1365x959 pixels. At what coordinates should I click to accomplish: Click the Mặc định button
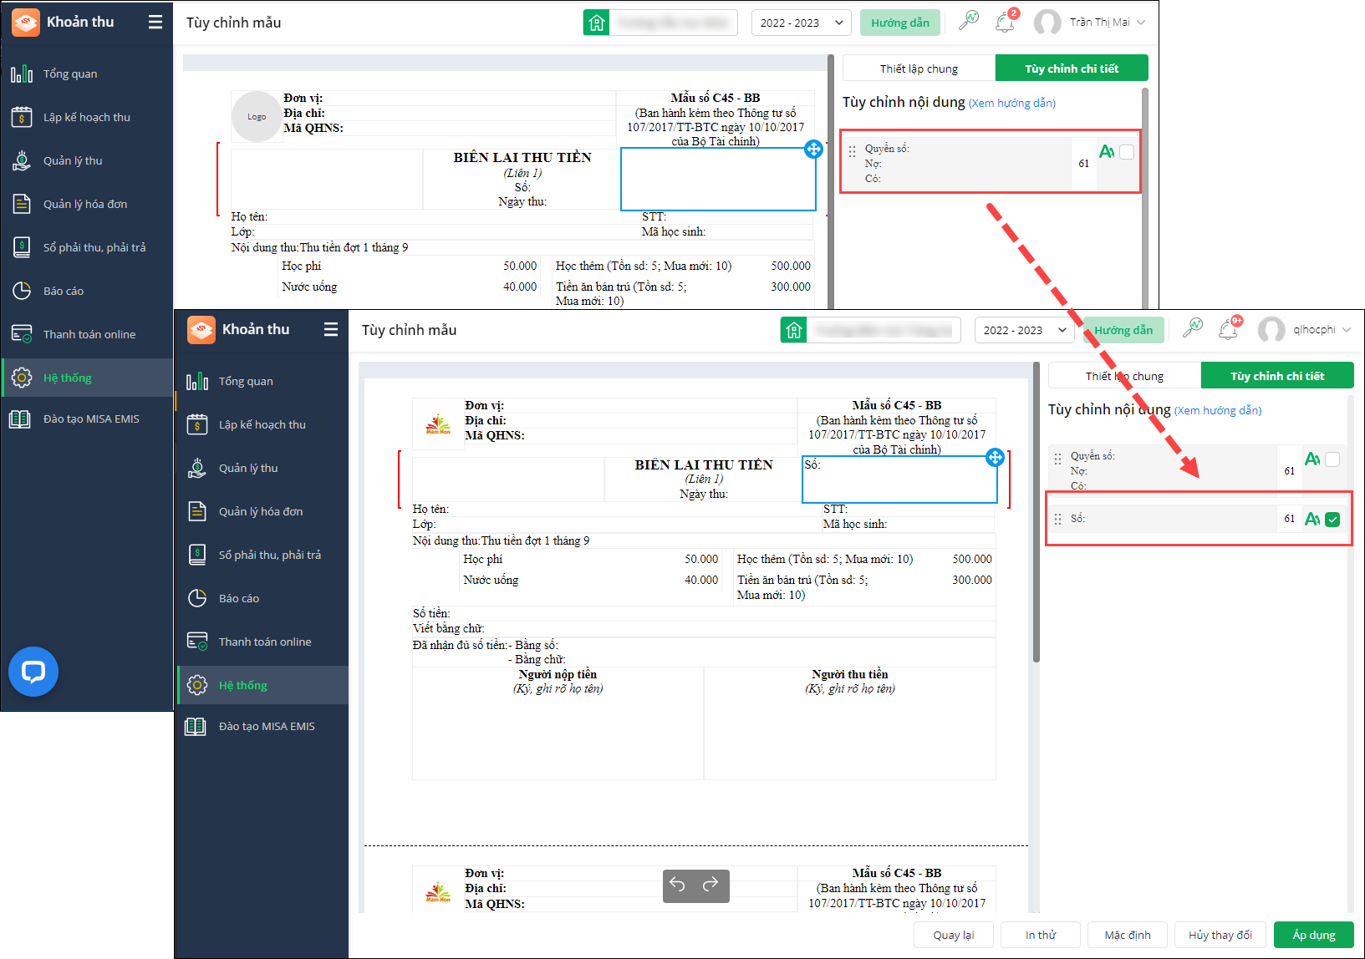pyautogui.click(x=1128, y=935)
